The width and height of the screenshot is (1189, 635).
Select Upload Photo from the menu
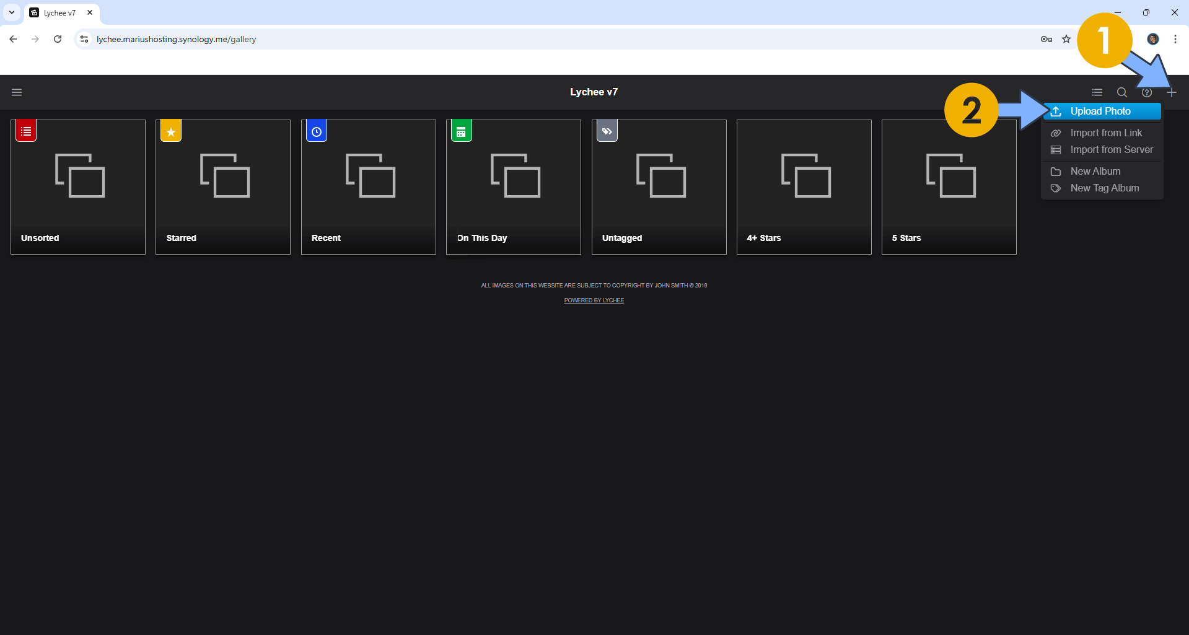tap(1102, 111)
